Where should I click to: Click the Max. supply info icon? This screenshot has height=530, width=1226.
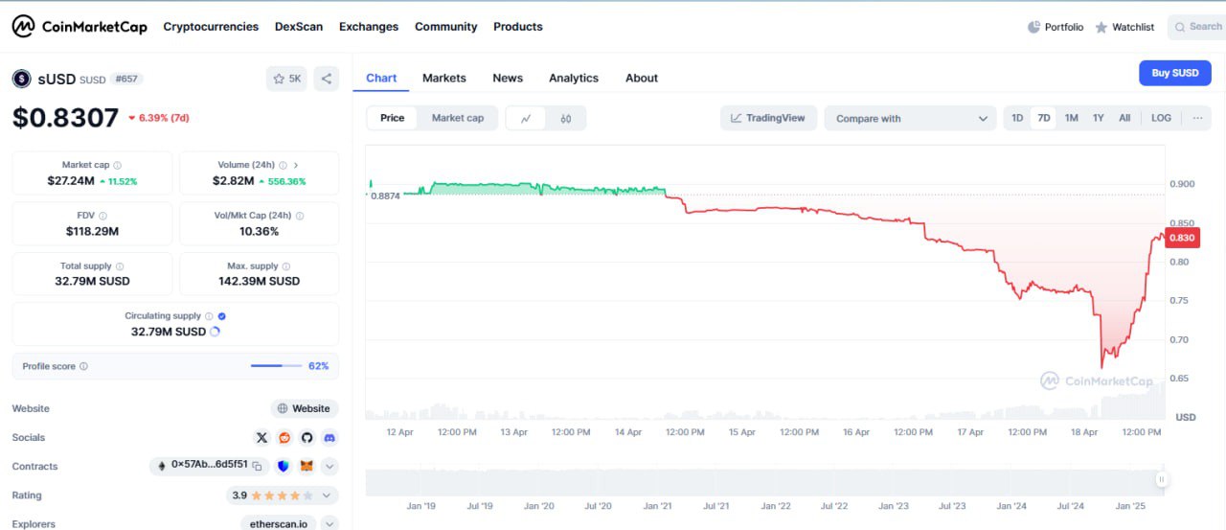click(x=286, y=266)
